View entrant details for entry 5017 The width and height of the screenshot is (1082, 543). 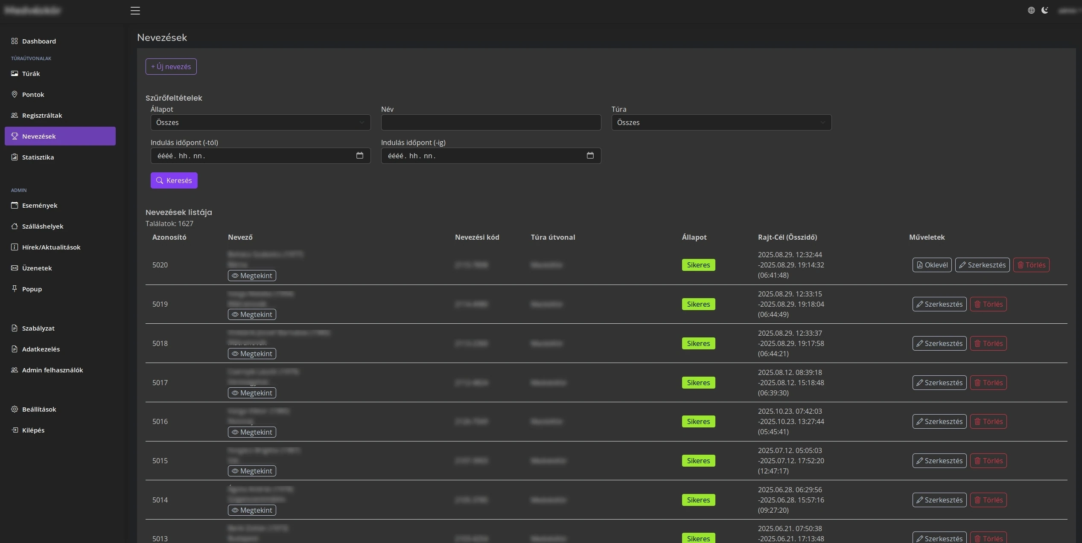(252, 393)
